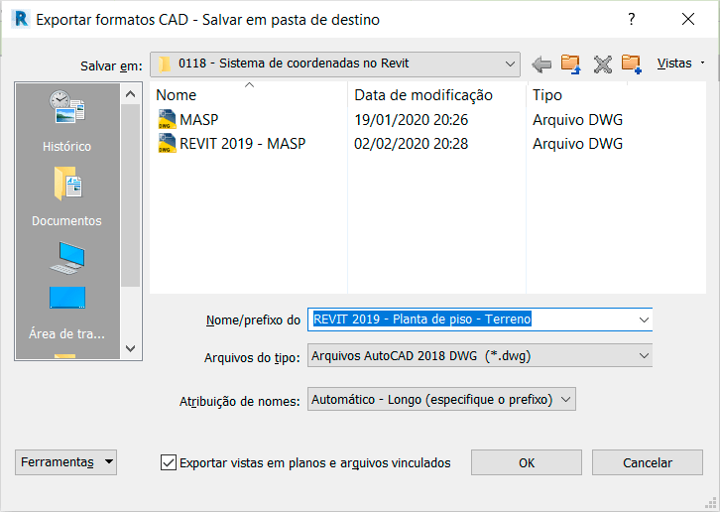
Task: Expand the Salvar em folder dropdown
Action: point(510,64)
